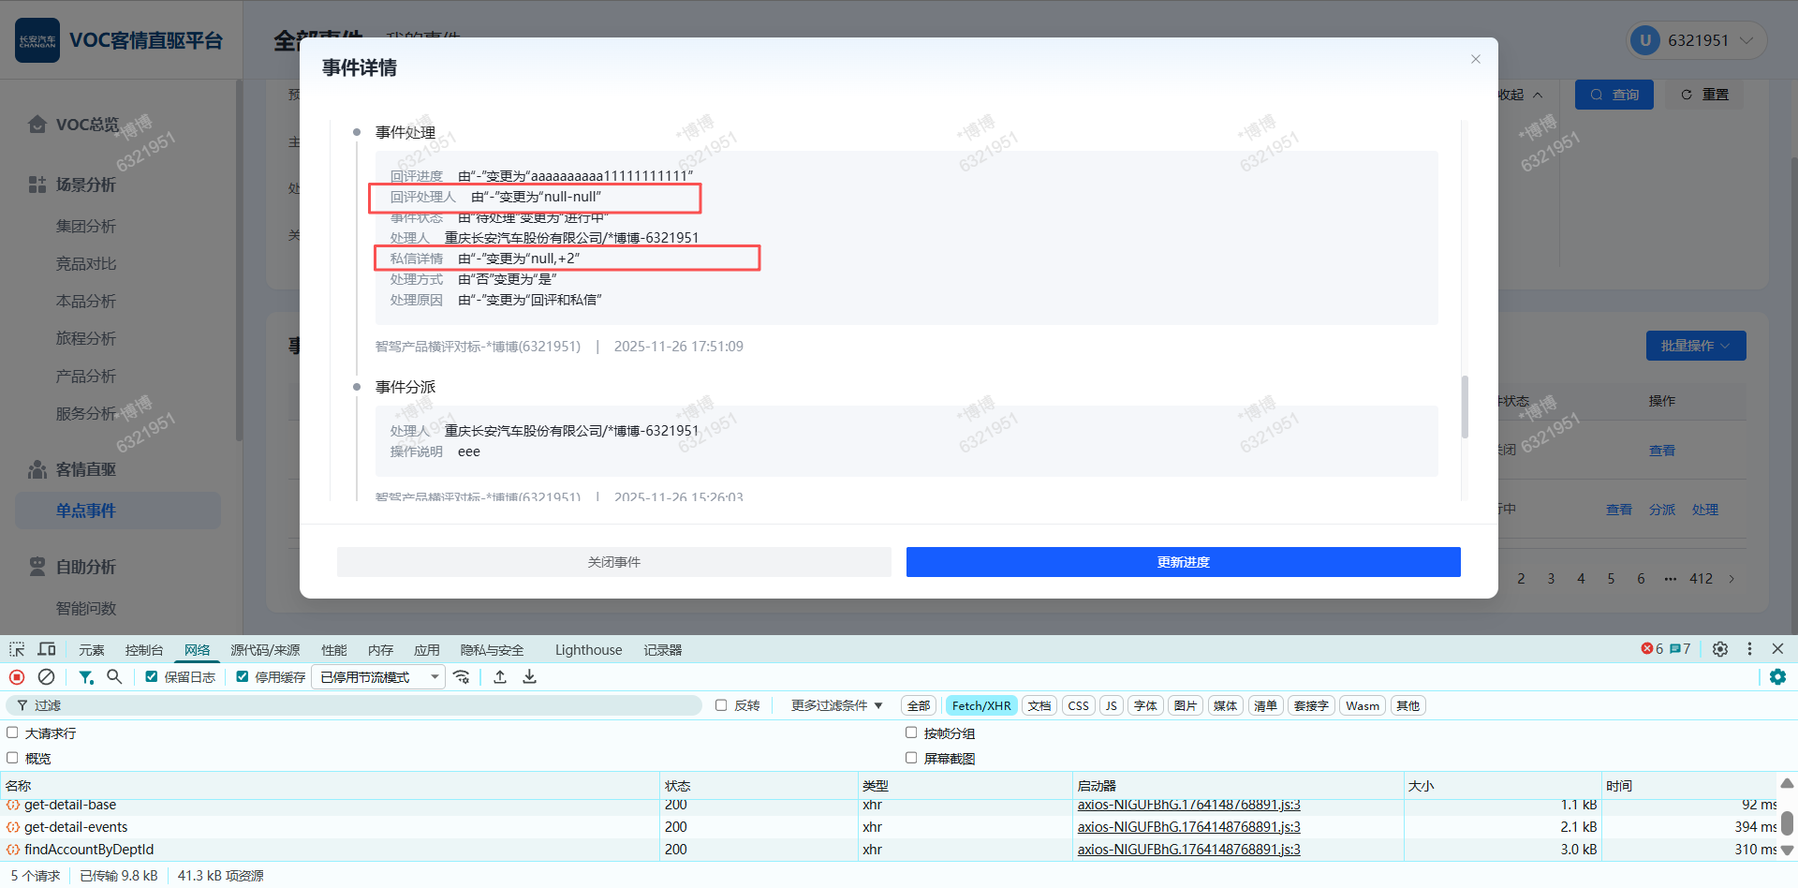Click the import HAR upload icon
Viewport: 1798px width, 888px height.
coord(500,676)
